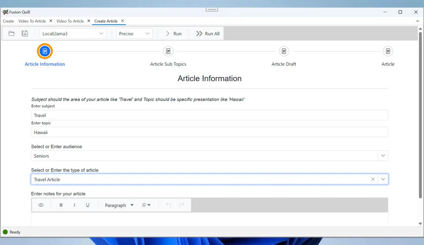Image resolution: width=424 pixels, height=245 pixels.
Task: Expand the Seniors audience dropdown
Action: [x=383, y=156]
